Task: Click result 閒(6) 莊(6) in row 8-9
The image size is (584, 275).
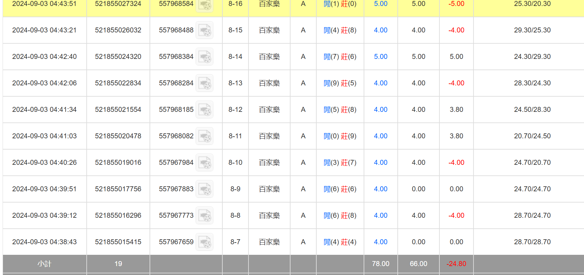Action: (340, 189)
